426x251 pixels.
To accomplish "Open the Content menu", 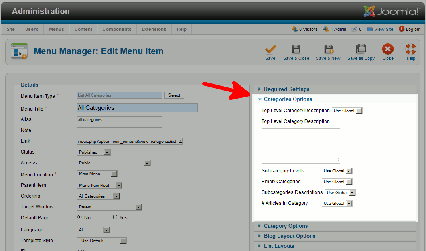I will (83, 29).
